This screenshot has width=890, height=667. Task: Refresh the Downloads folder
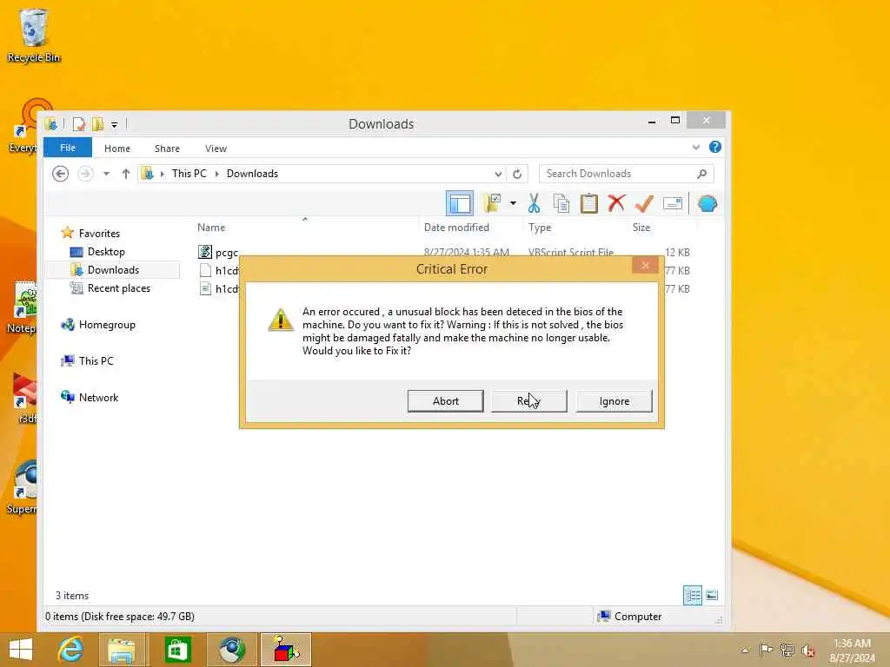(x=517, y=174)
